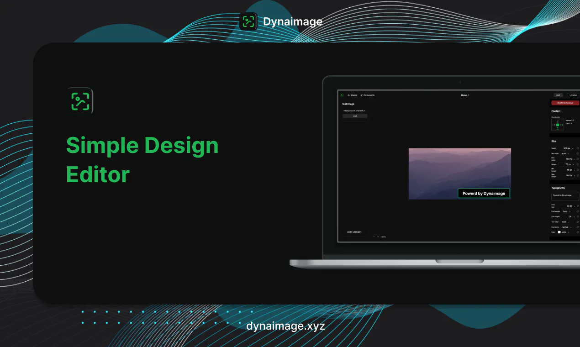Click the Typography text content box
The height and width of the screenshot is (347, 580).
(565, 197)
